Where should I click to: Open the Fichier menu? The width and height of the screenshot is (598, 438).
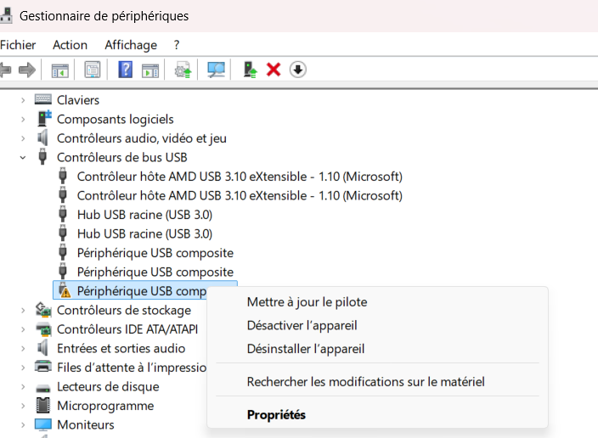pos(18,45)
